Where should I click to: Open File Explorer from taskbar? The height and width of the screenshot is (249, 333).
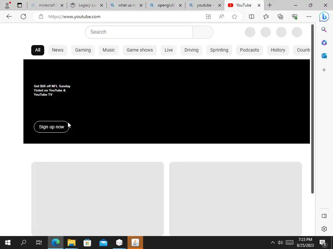coord(72,243)
